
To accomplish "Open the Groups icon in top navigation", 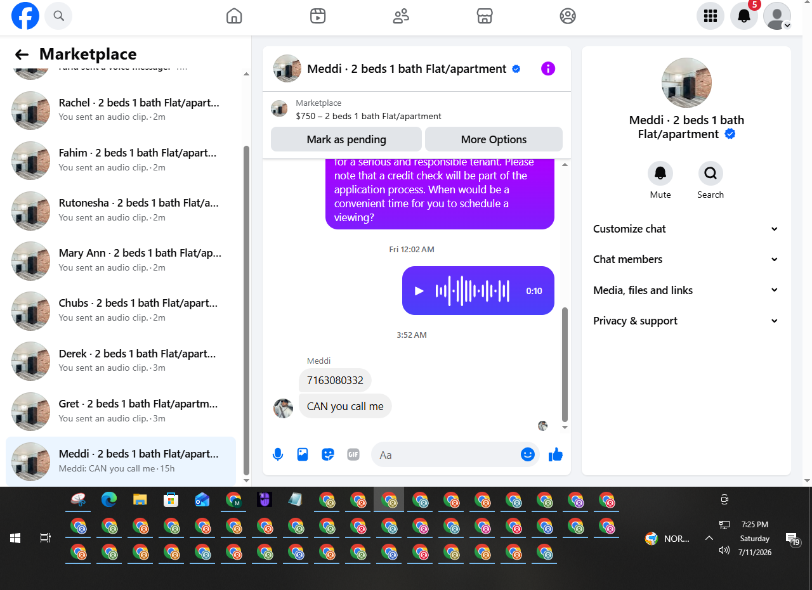I will (x=568, y=16).
